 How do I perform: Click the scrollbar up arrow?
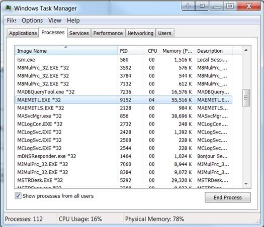pos(246,50)
